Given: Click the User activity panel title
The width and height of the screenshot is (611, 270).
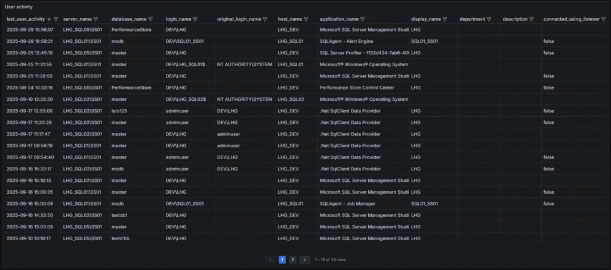Looking at the screenshot, I should tap(18, 7).
